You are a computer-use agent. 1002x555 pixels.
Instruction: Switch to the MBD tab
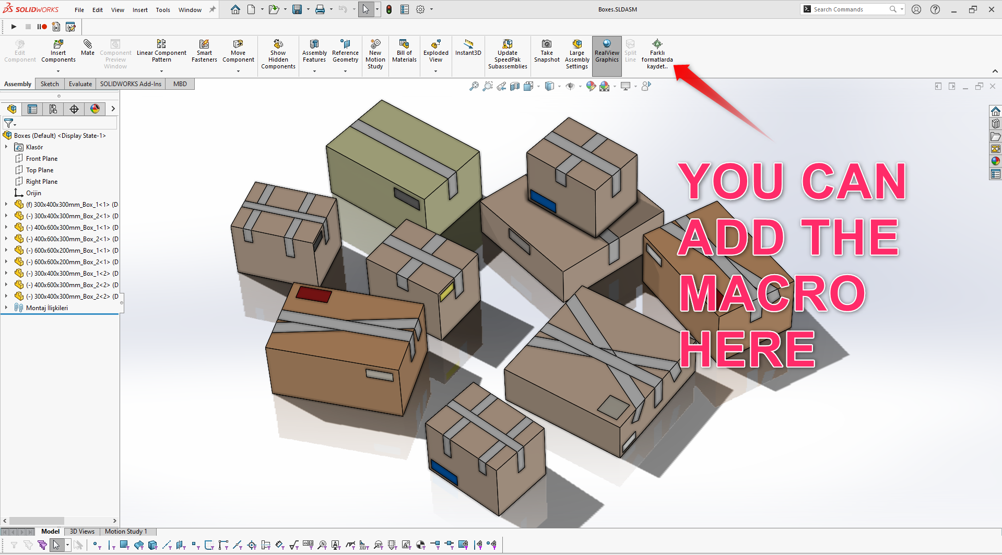[180, 84]
